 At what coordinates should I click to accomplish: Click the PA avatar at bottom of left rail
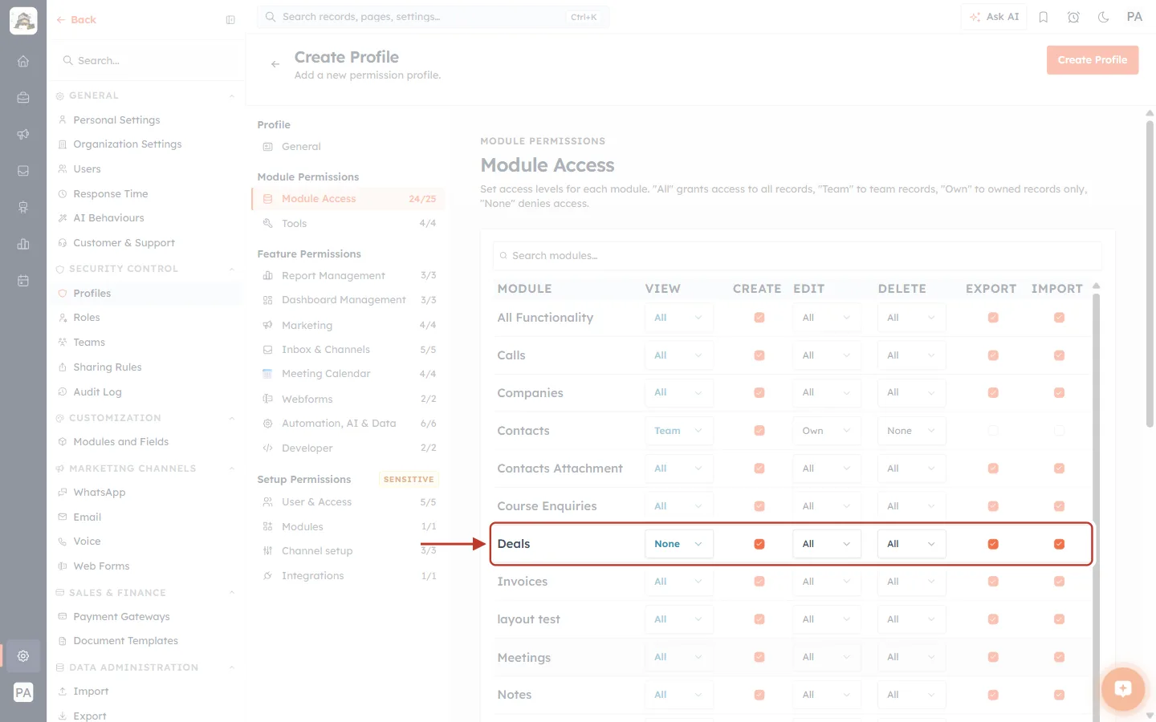pyautogui.click(x=23, y=692)
